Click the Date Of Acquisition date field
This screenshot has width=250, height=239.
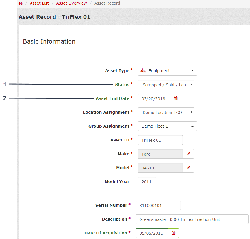(152, 233)
